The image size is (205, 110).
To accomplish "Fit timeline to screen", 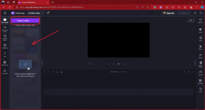I will [x=193, y=72].
